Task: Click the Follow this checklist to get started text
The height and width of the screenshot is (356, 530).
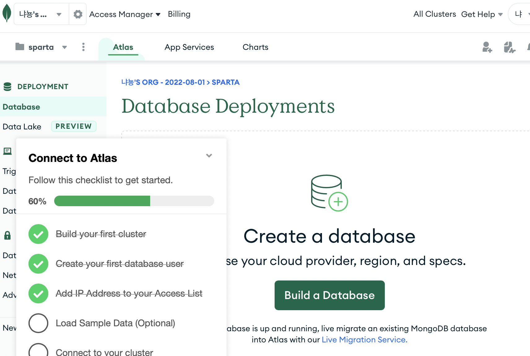Action: click(101, 180)
